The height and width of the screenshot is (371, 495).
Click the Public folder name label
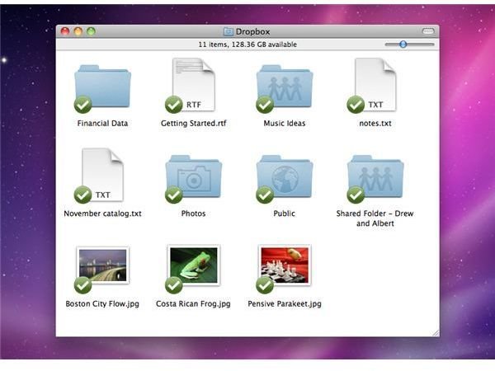pyautogui.click(x=285, y=214)
